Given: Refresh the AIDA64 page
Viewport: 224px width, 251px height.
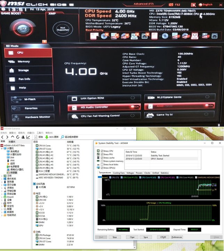Looking at the screenshot, I should [x=18, y=137].
